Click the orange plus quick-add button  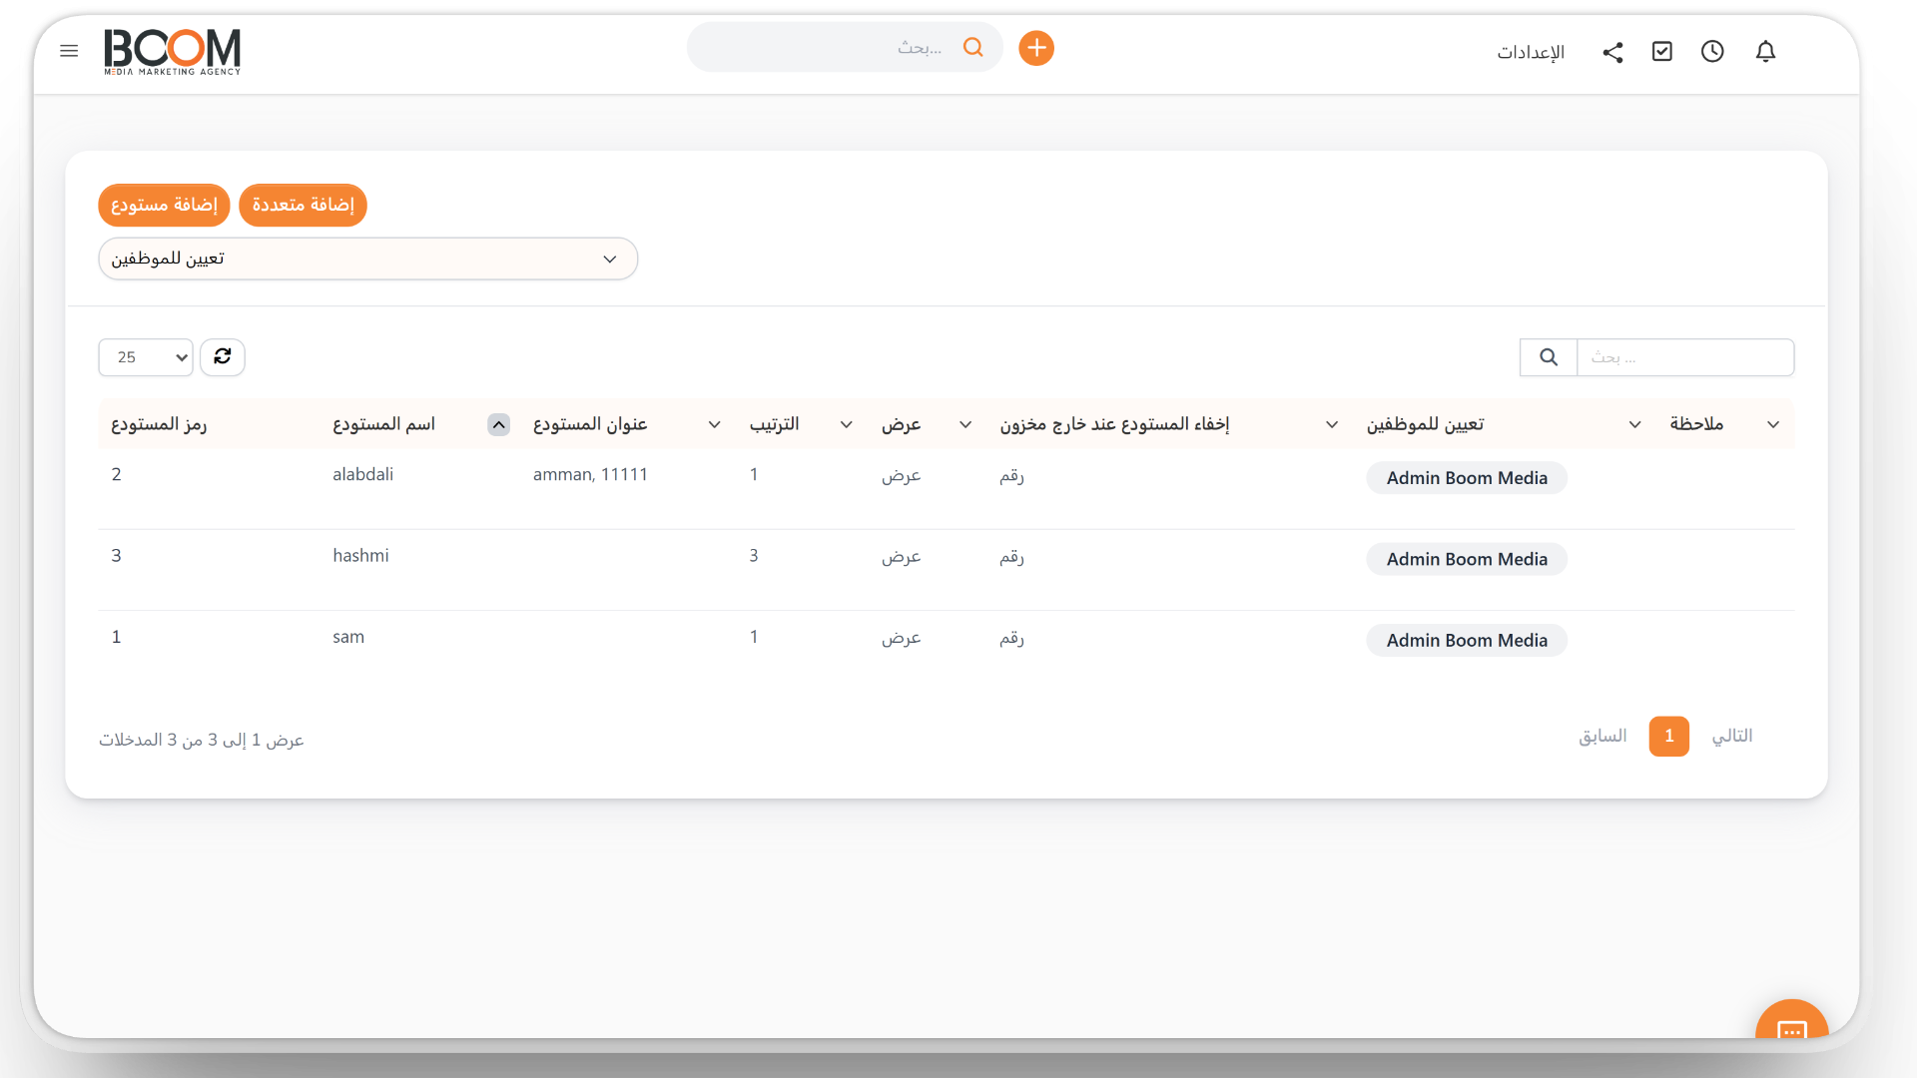click(x=1036, y=48)
